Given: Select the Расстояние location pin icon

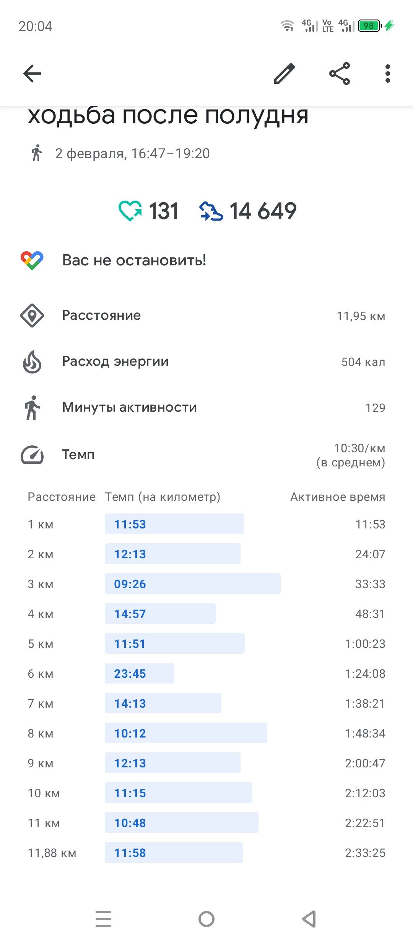Looking at the screenshot, I should (x=32, y=316).
